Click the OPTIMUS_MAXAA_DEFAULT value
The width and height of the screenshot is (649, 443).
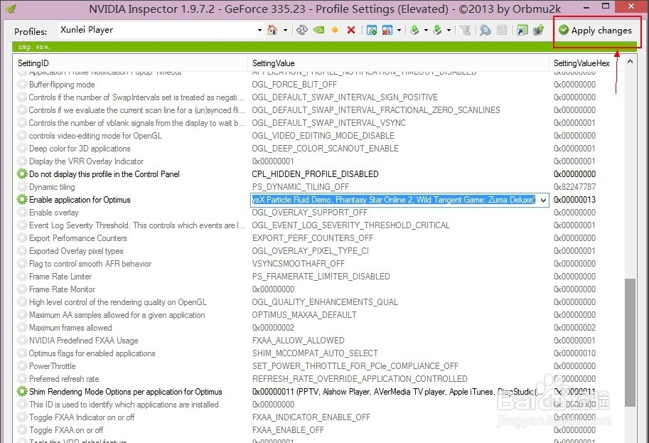(304, 315)
